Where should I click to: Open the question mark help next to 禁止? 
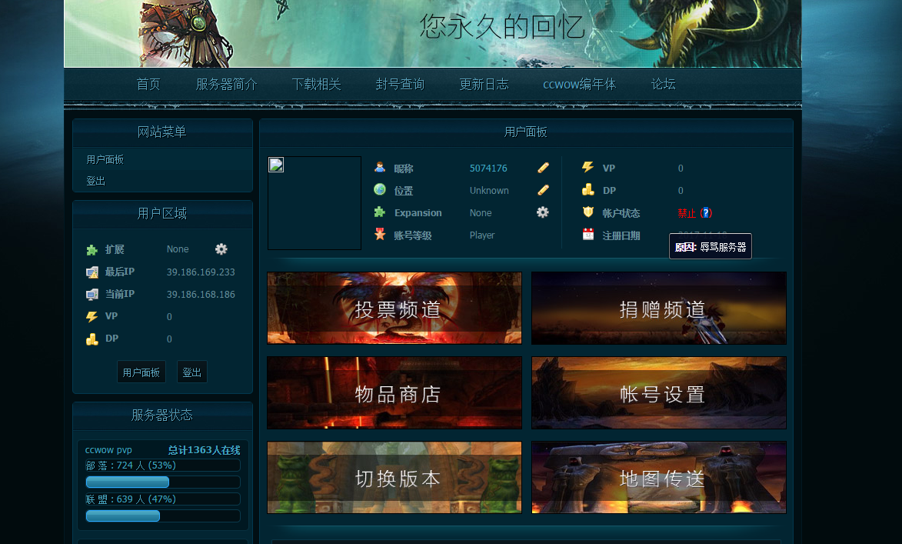point(706,213)
